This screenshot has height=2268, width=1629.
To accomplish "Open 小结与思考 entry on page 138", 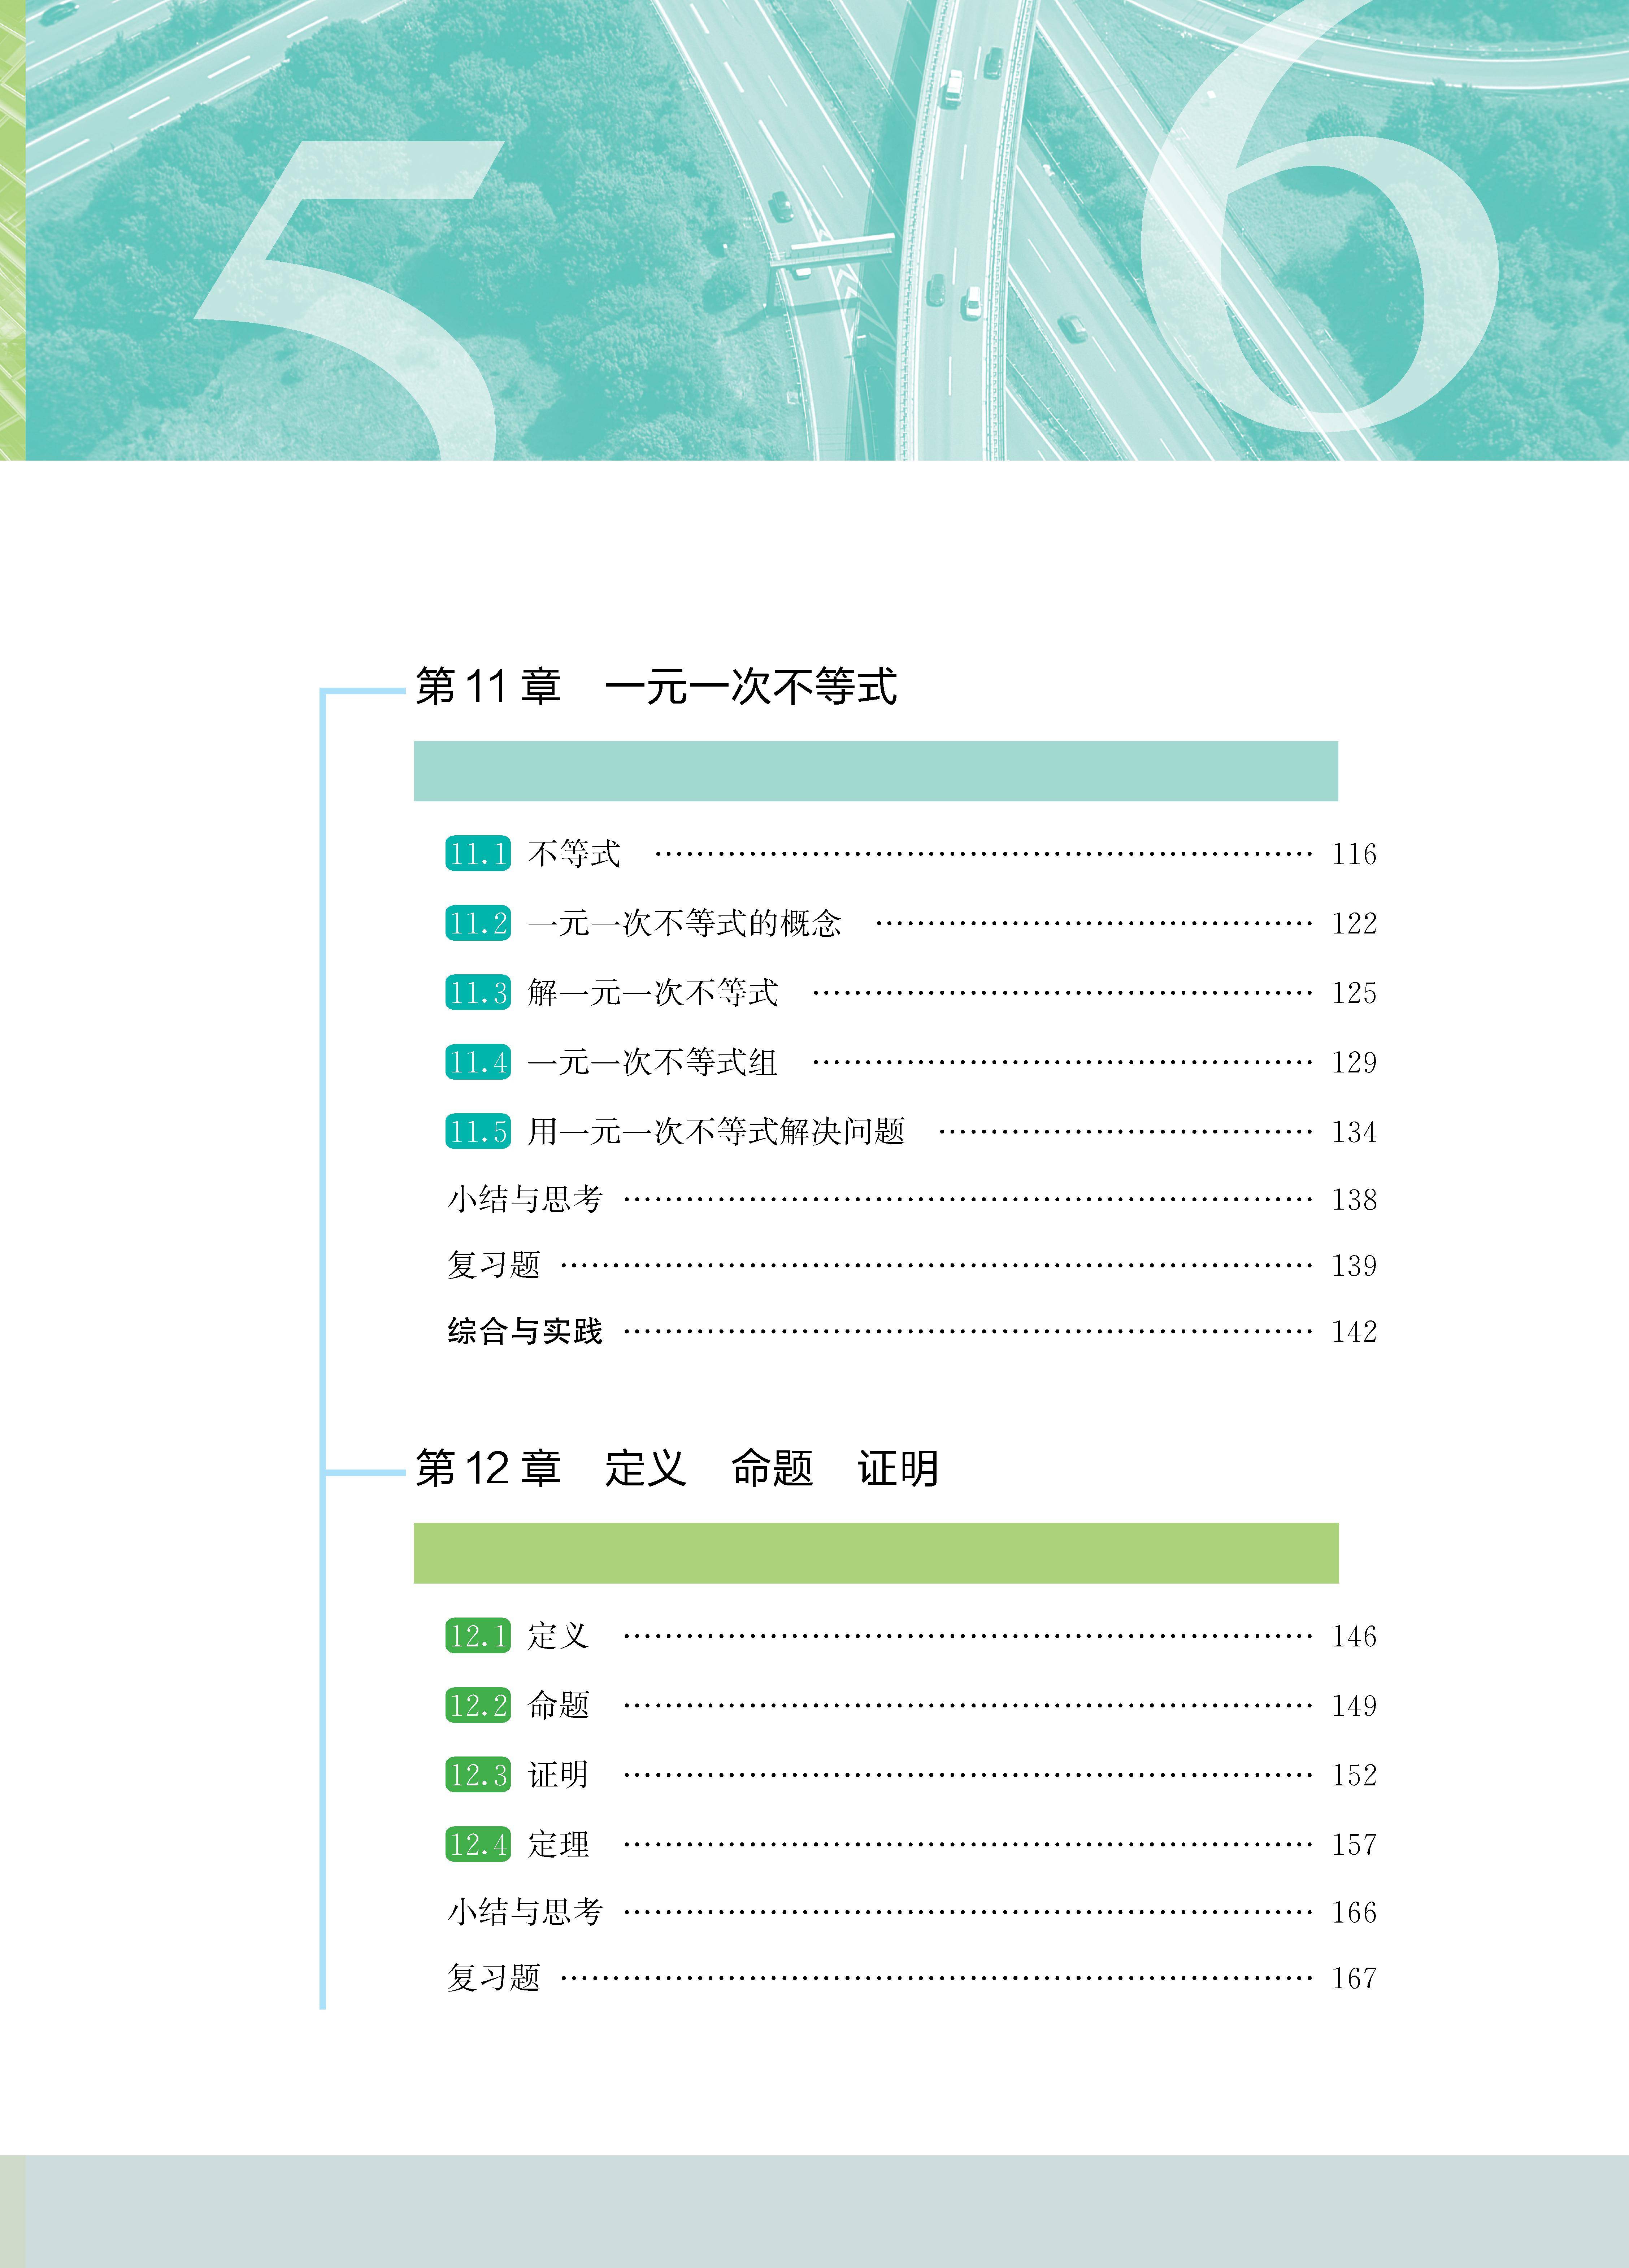I will 525,1199.
